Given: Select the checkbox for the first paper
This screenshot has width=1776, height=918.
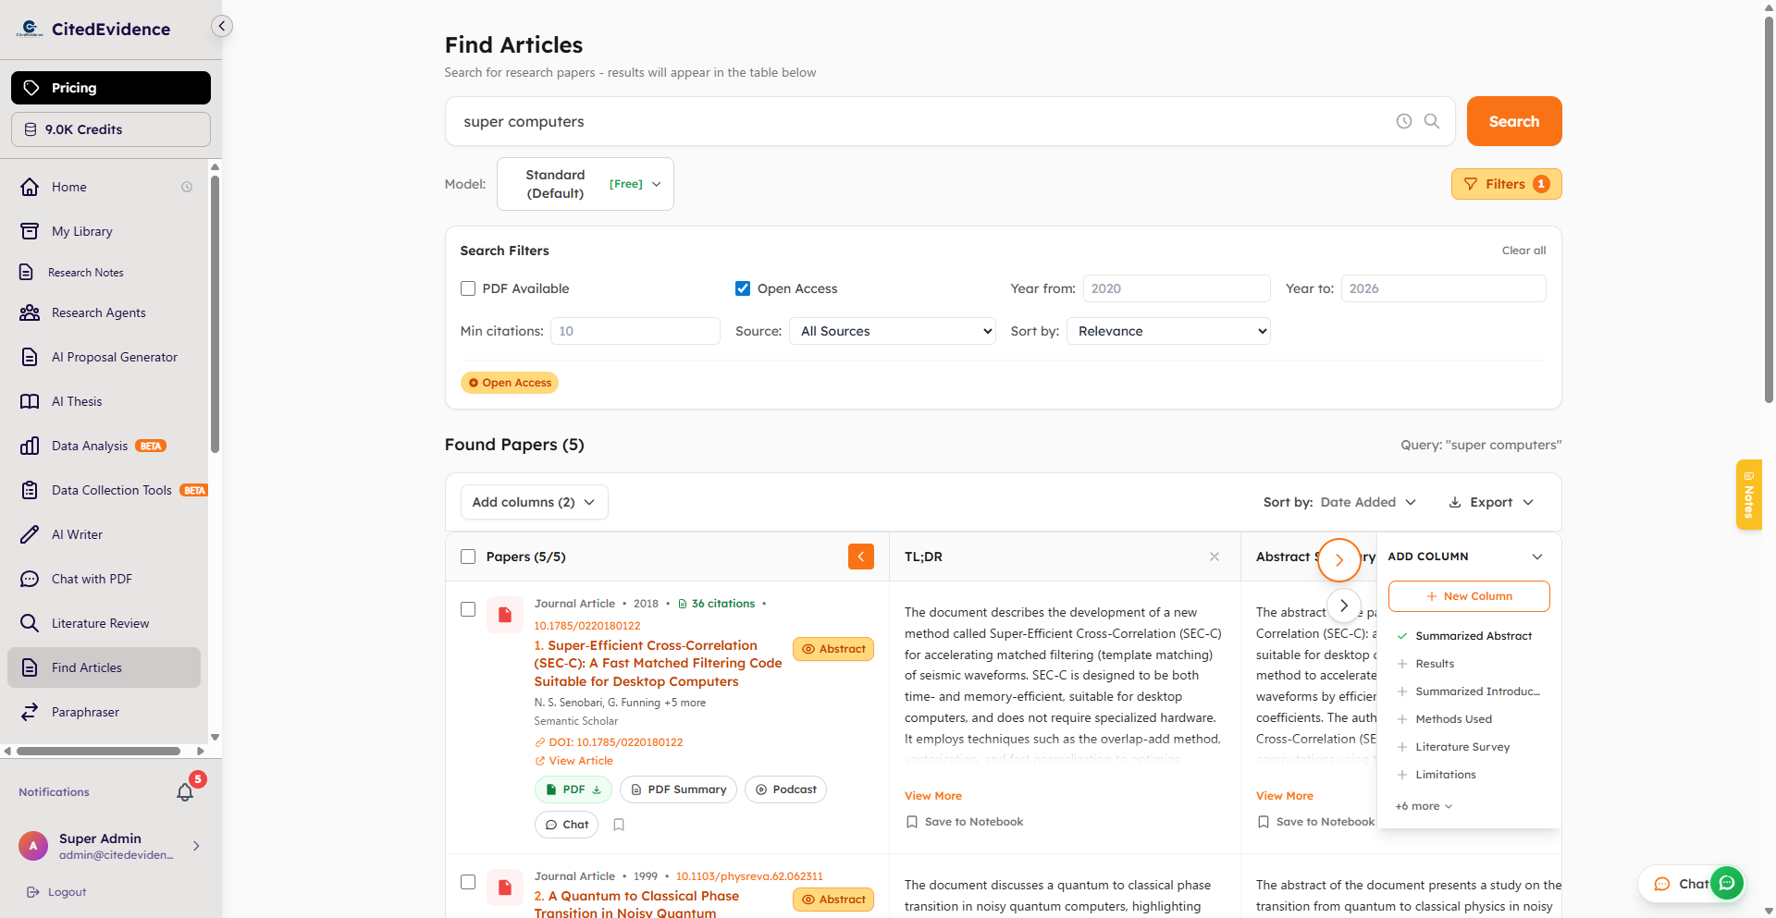Looking at the screenshot, I should click(468, 609).
